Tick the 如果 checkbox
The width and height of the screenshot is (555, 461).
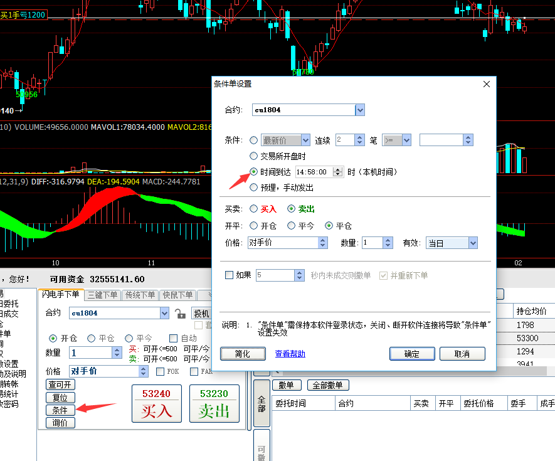(x=229, y=275)
